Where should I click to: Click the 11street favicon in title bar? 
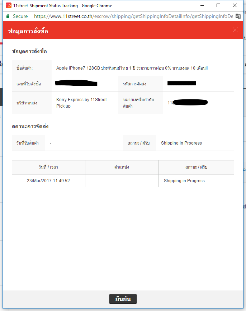(x=8, y=5)
